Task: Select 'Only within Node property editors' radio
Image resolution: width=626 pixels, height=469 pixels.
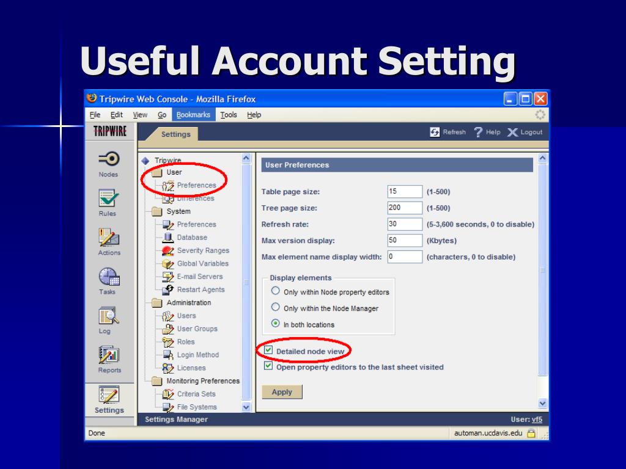Action: (276, 291)
